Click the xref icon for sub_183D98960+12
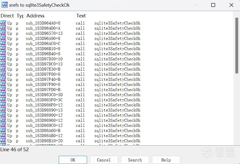This screenshot has width=240, height=164. point(3,120)
